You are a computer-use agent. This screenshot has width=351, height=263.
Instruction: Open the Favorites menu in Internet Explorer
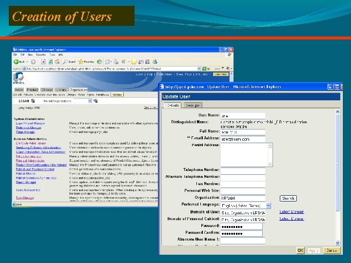(41, 55)
